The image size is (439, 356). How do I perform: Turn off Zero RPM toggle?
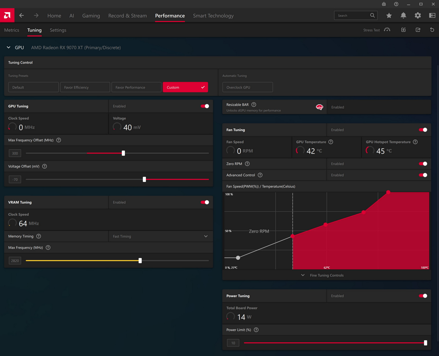(423, 164)
